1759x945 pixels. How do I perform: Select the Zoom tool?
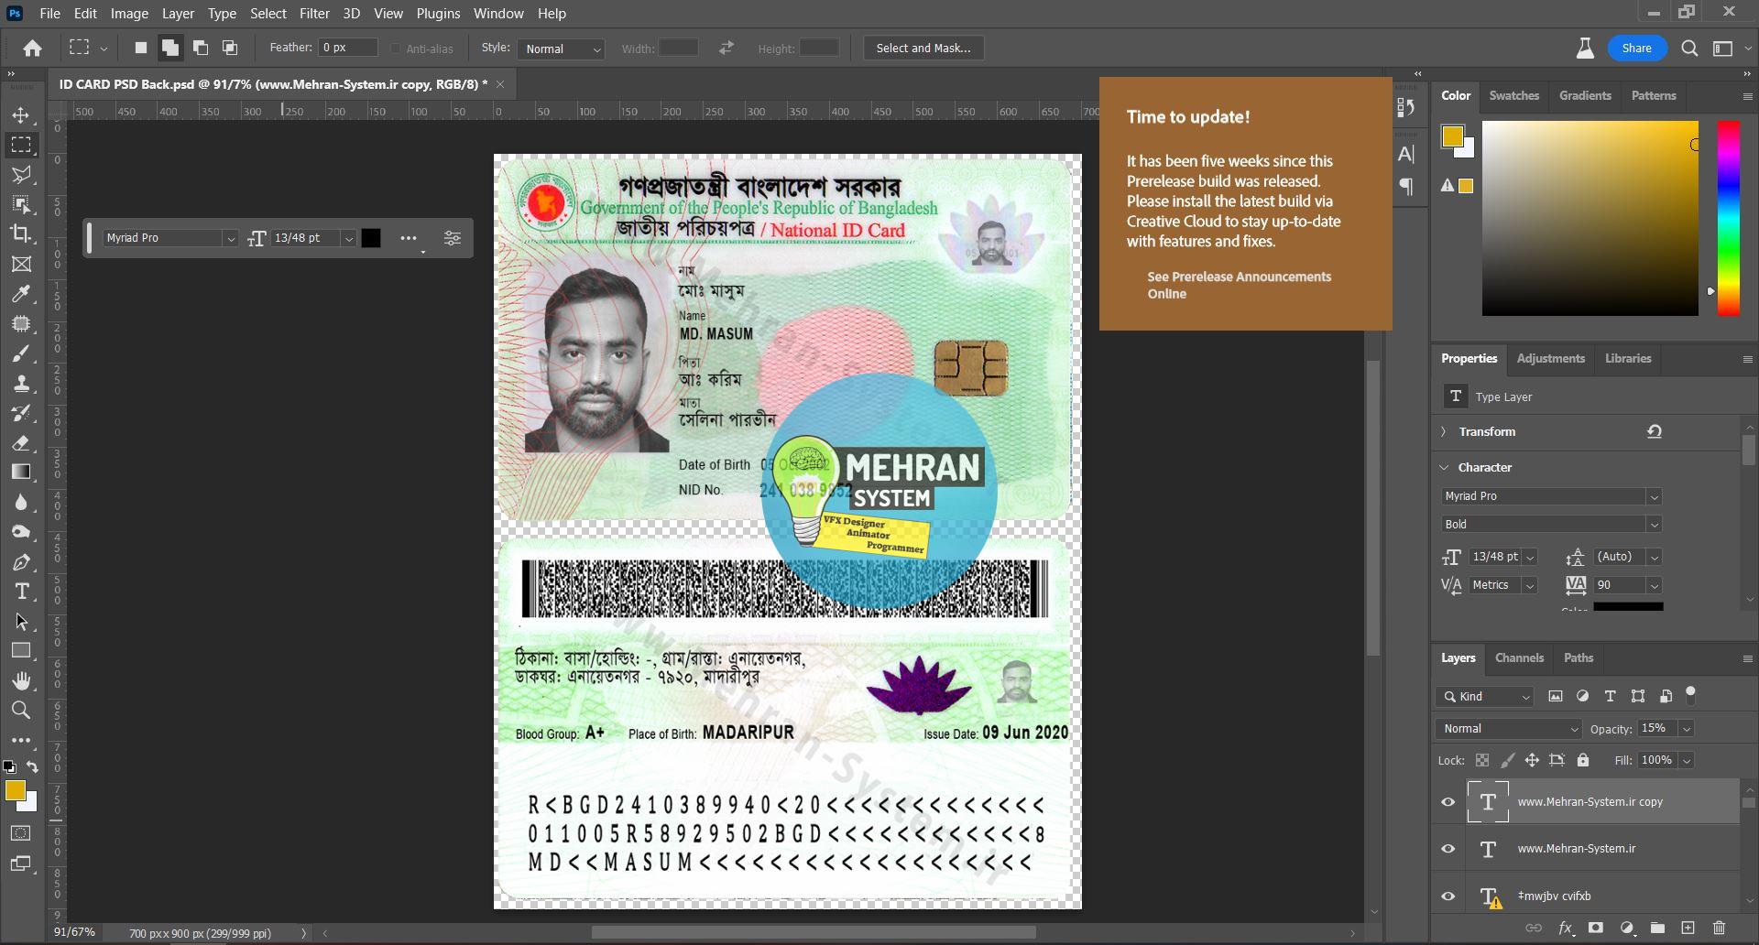(x=21, y=710)
